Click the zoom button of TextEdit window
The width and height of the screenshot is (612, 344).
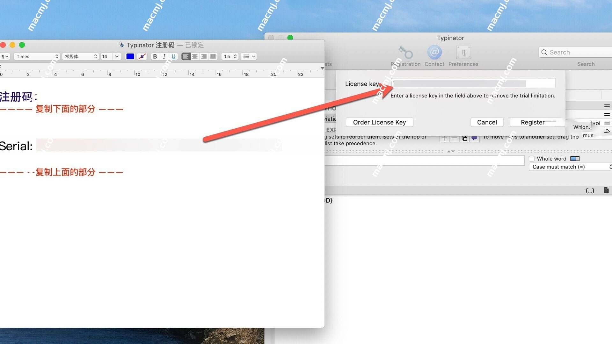tap(22, 45)
